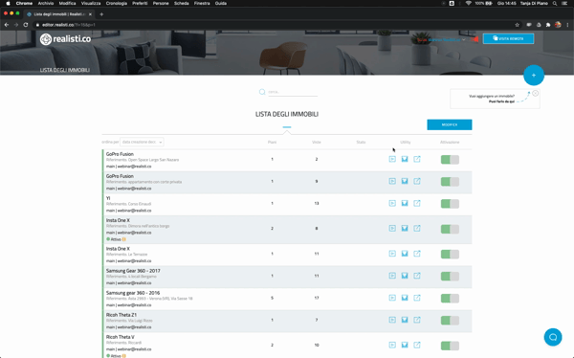Focus the cerca search field
574x358 pixels.
293,92
